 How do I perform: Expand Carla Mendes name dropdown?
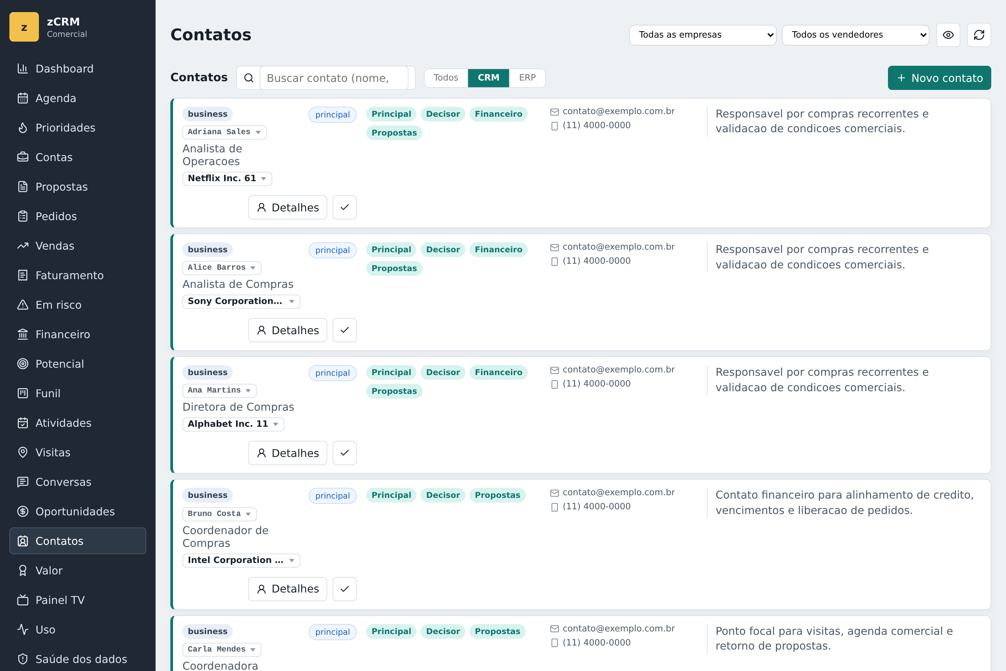(222, 649)
